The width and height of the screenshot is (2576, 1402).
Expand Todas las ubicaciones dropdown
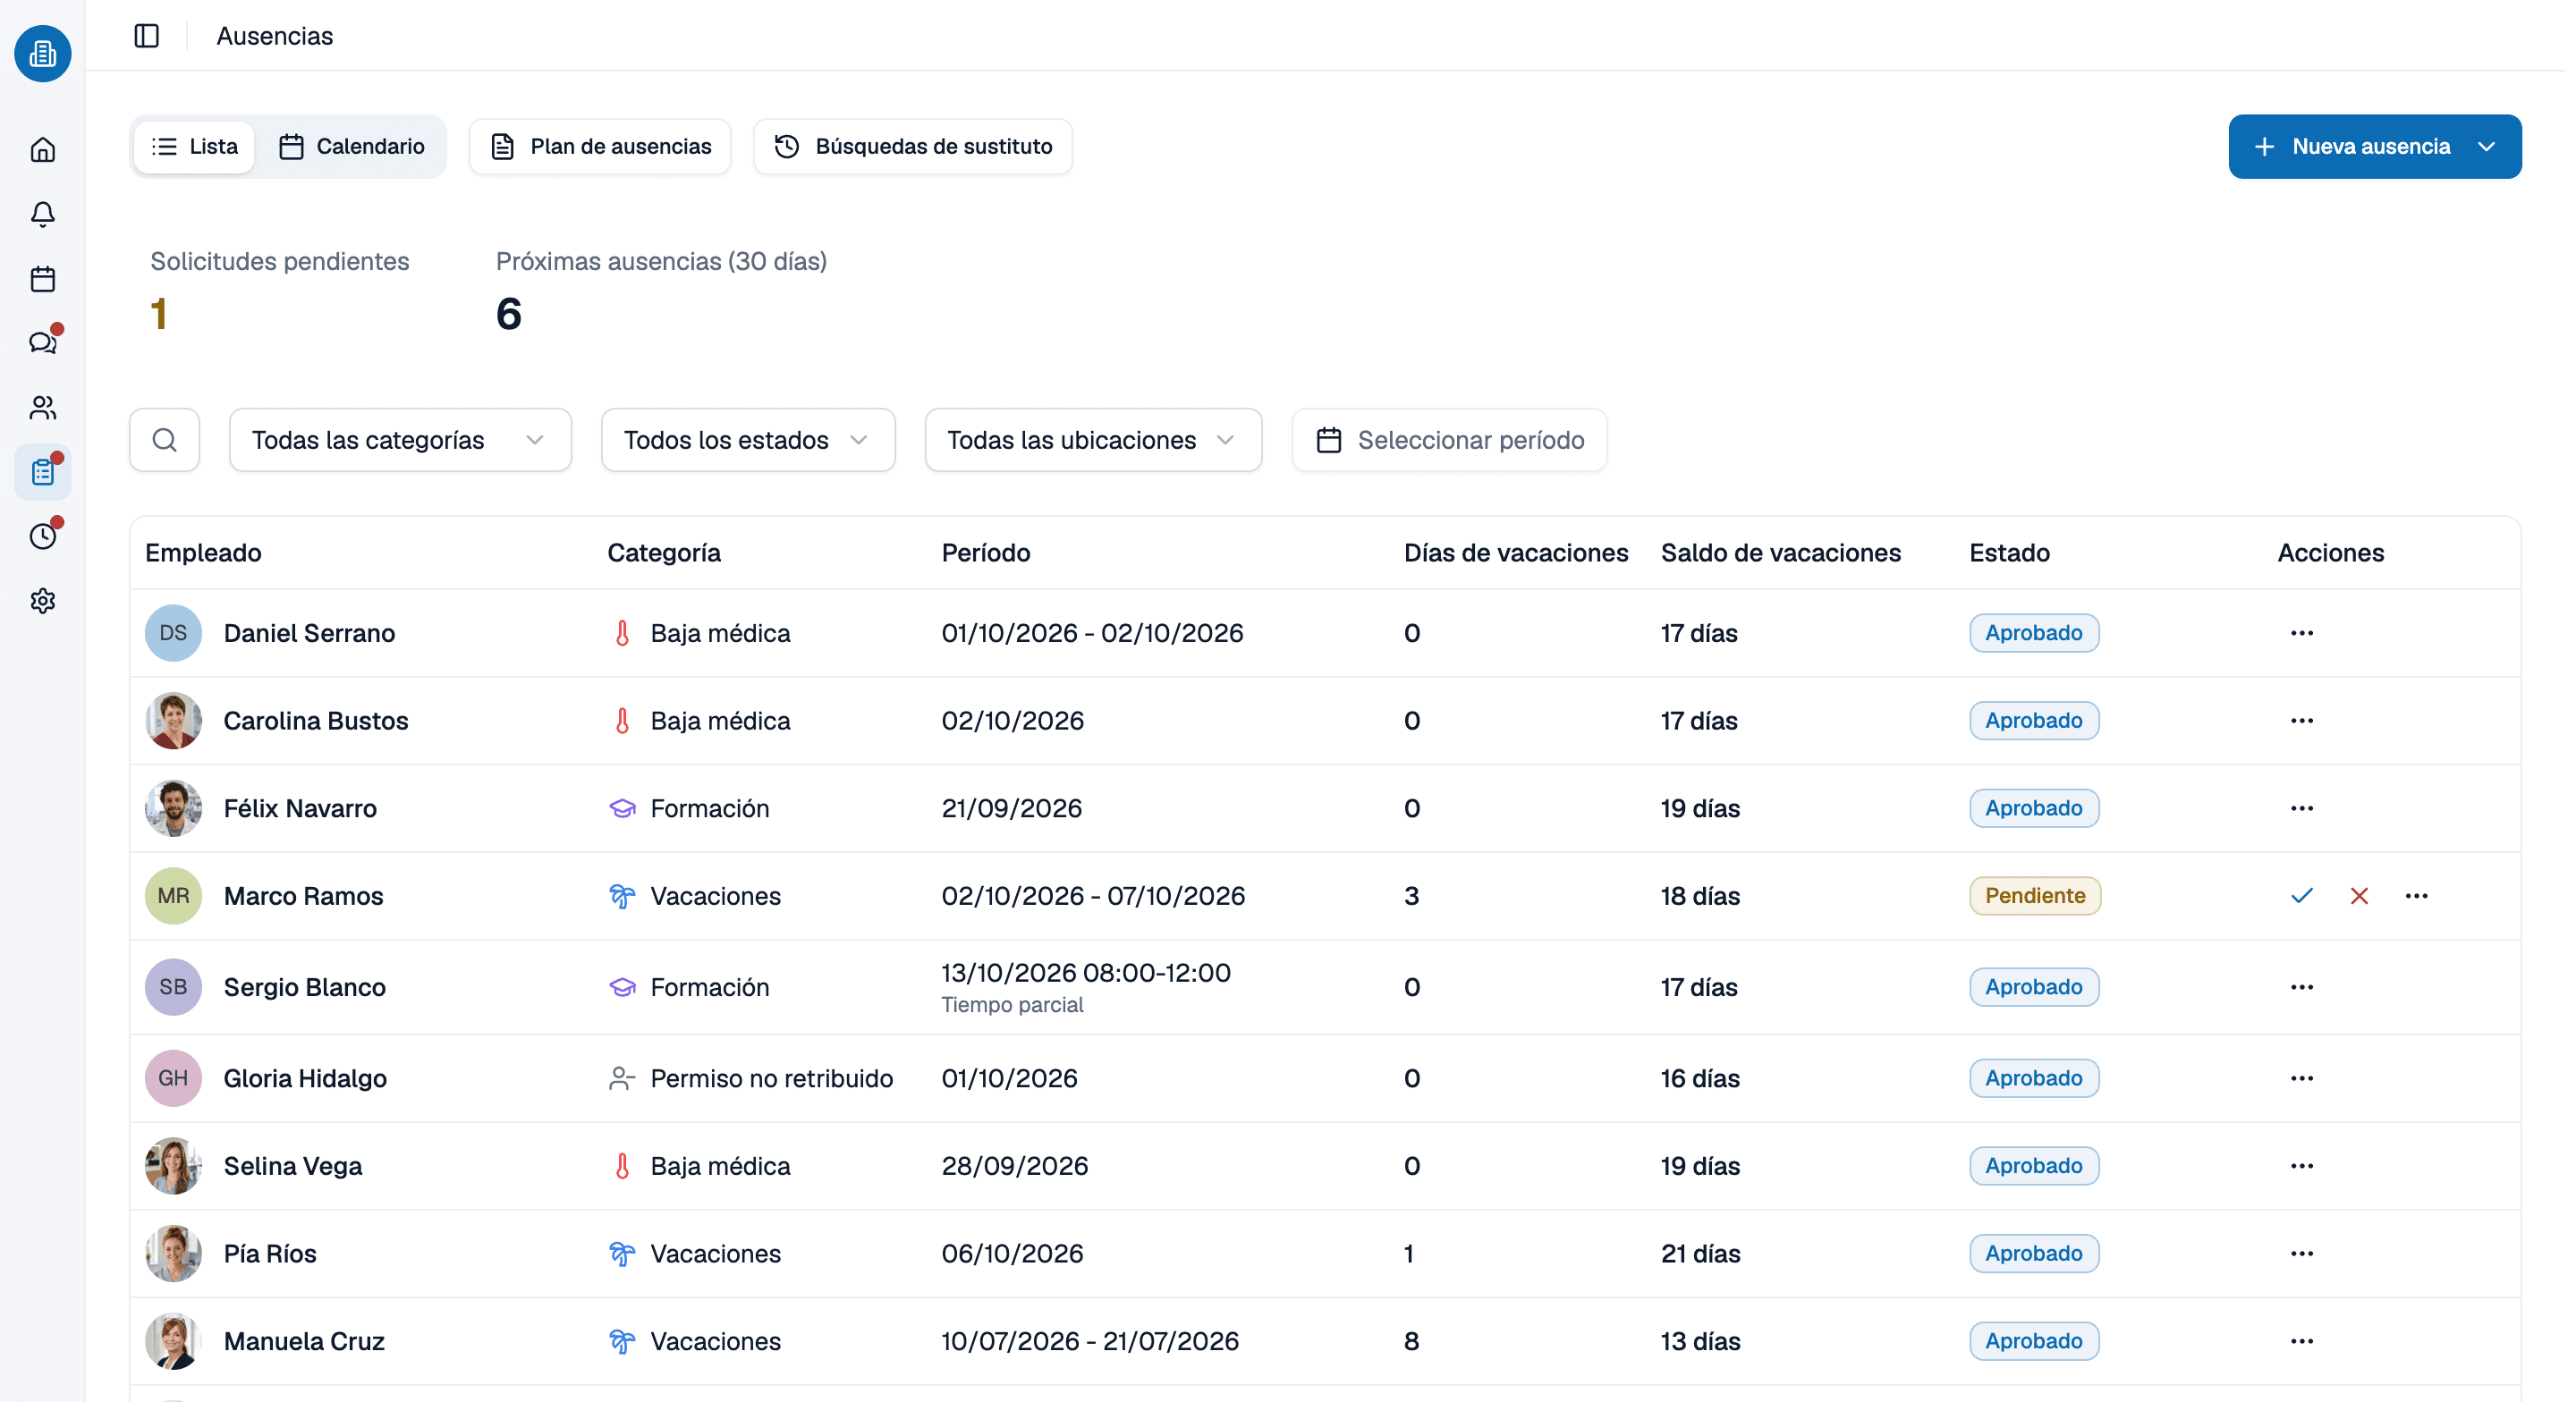point(1093,440)
